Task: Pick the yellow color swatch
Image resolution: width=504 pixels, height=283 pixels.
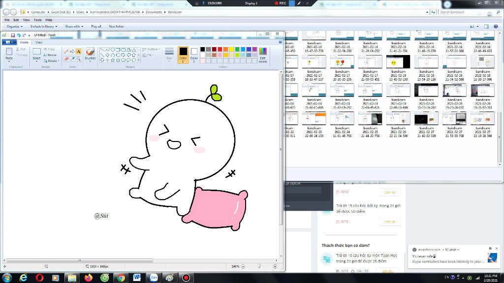Action: 231,49
